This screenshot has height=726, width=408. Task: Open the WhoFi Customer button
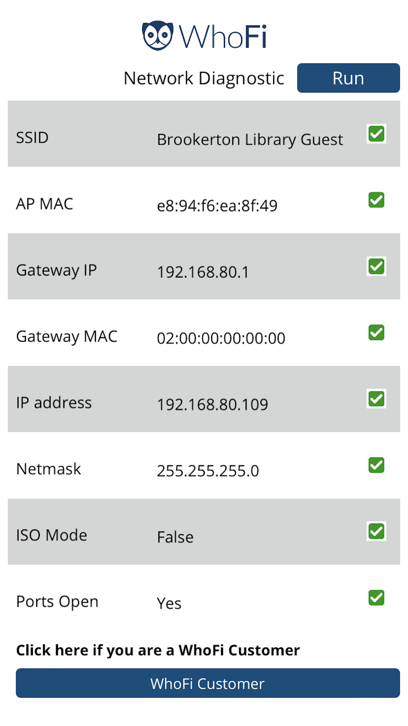[208, 683]
